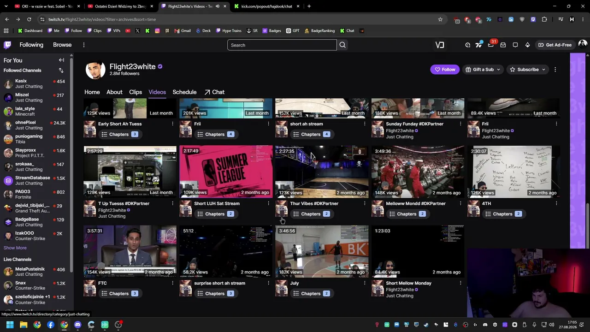Open options for Short LUH Sat Stream video

[x=268, y=203]
